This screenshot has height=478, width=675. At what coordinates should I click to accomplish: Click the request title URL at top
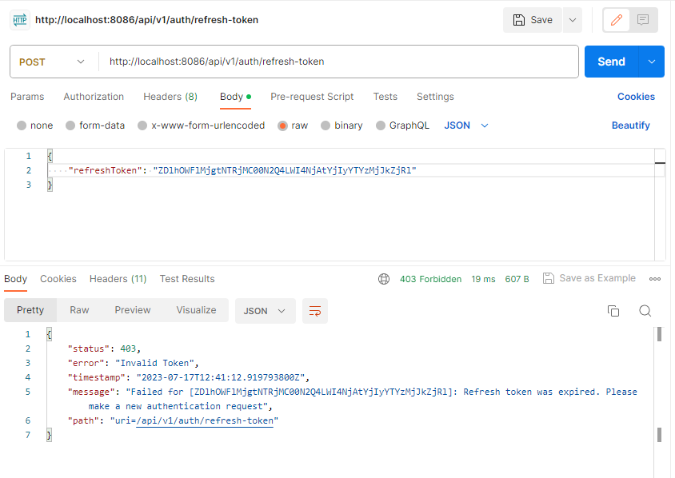tap(147, 20)
